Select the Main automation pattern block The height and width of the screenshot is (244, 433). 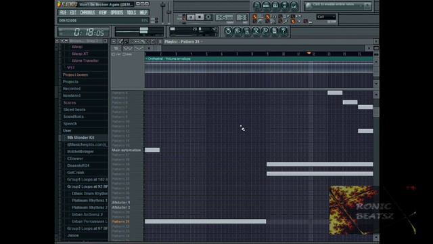(152, 150)
